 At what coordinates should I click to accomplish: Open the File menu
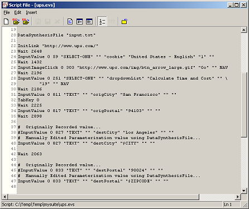click(x=7, y=12)
